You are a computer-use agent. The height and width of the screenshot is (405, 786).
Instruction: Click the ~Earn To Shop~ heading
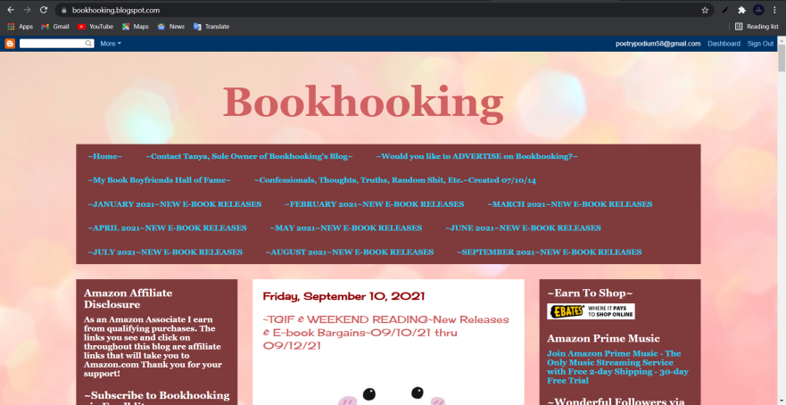[x=590, y=293]
